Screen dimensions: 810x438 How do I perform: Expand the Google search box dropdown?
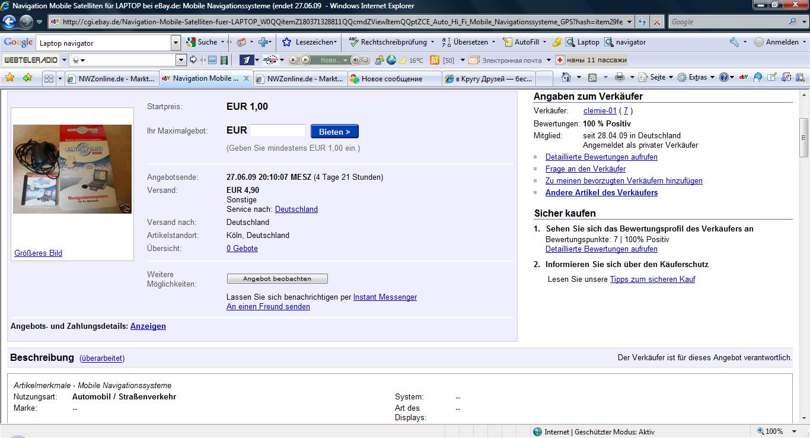176,43
